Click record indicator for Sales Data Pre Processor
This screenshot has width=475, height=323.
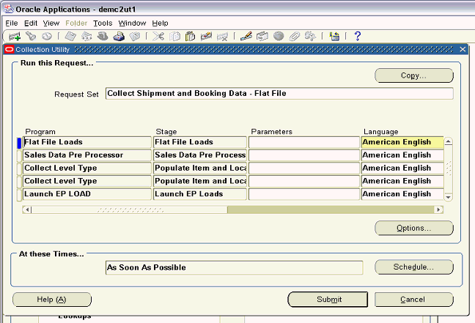19,155
